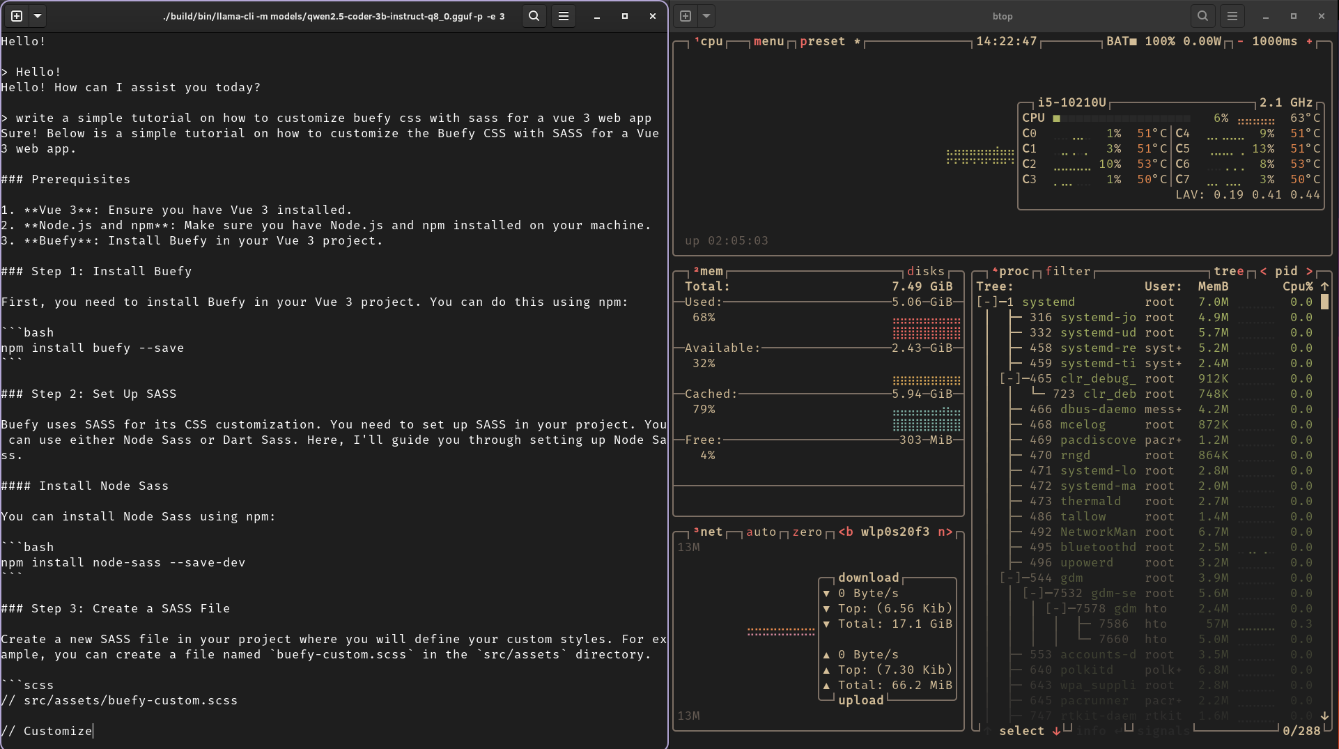Click the process filter field

click(x=1067, y=271)
